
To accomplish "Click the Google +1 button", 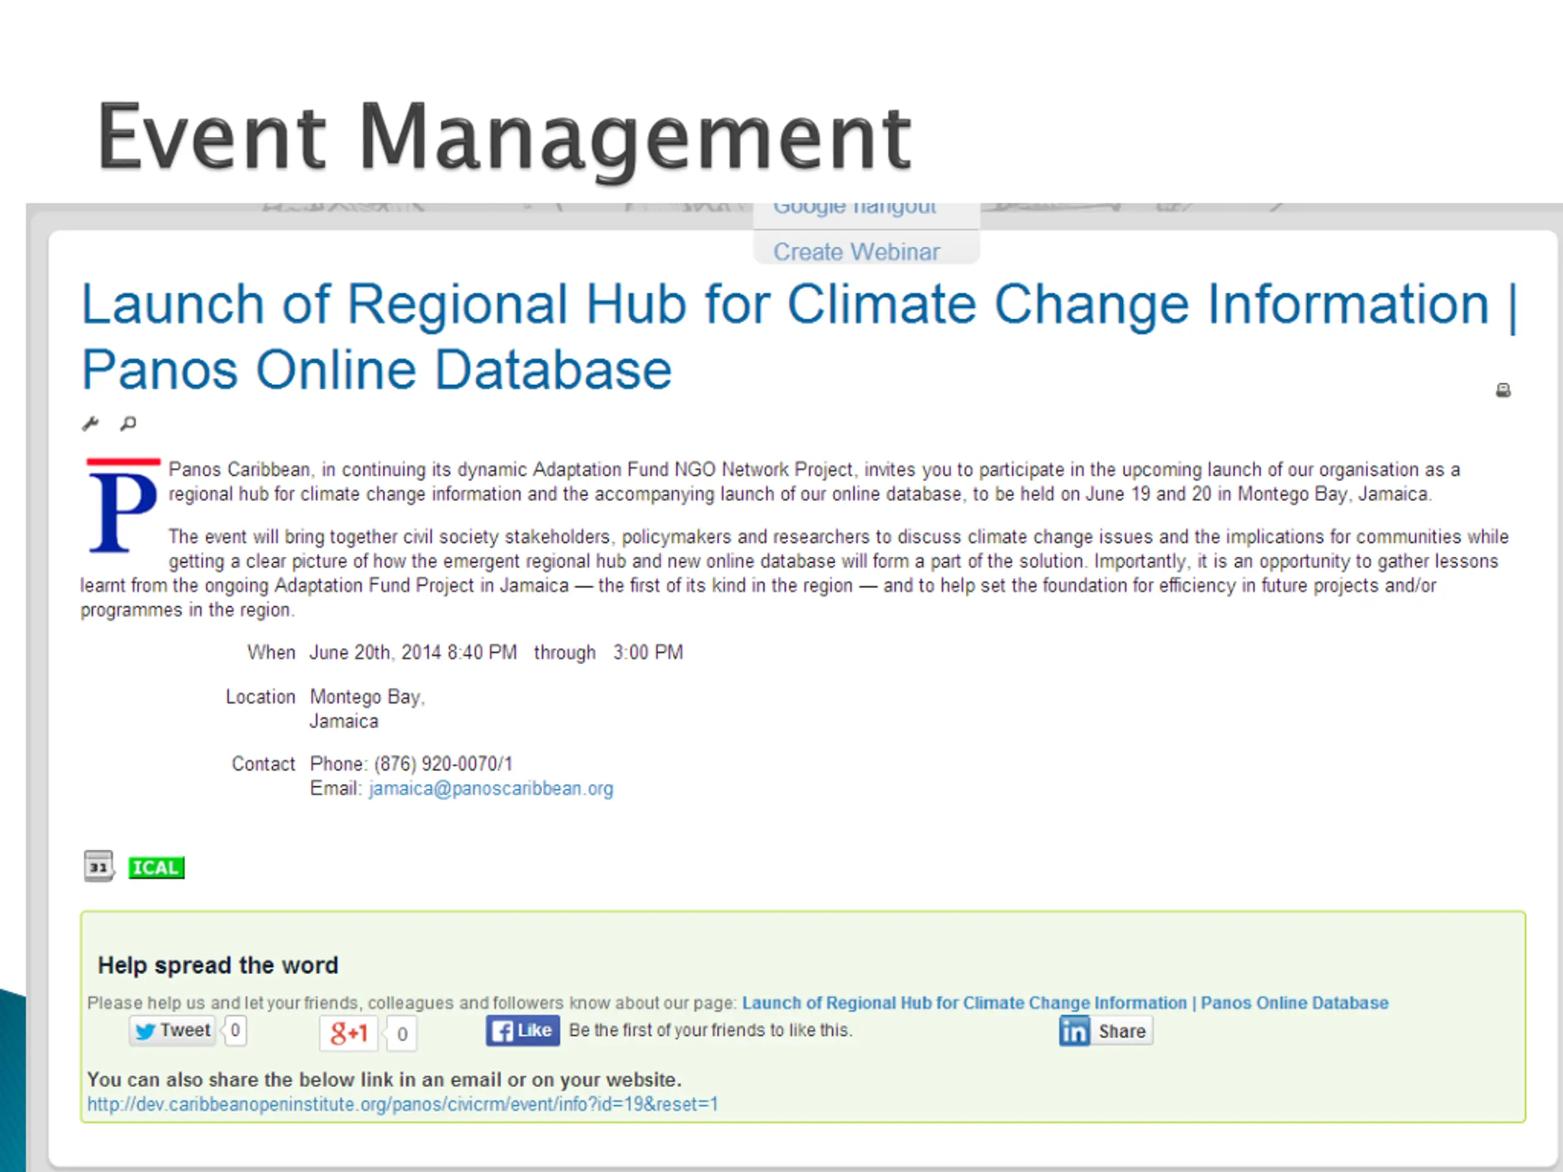I will tap(349, 1033).
